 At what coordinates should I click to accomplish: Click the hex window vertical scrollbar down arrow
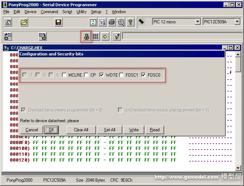238,168
